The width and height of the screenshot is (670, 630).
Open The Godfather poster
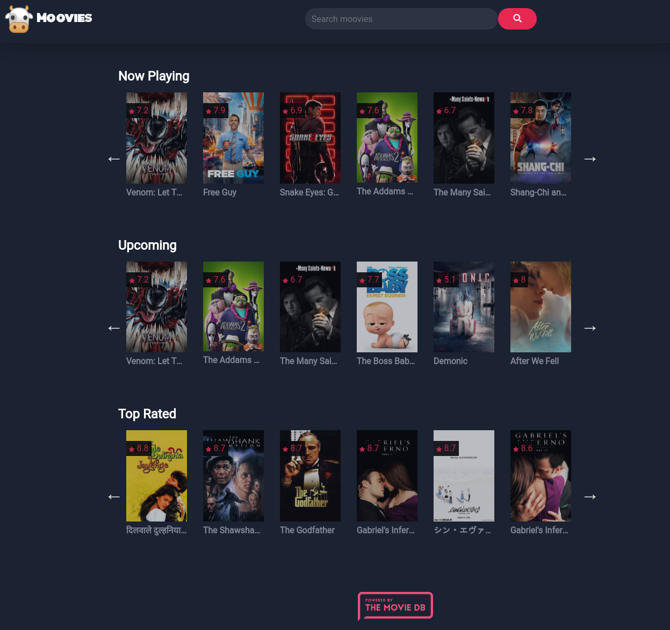pyautogui.click(x=310, y=476)
